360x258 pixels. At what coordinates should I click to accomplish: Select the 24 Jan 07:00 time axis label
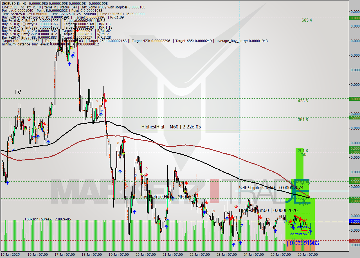[x=253, y=255]
